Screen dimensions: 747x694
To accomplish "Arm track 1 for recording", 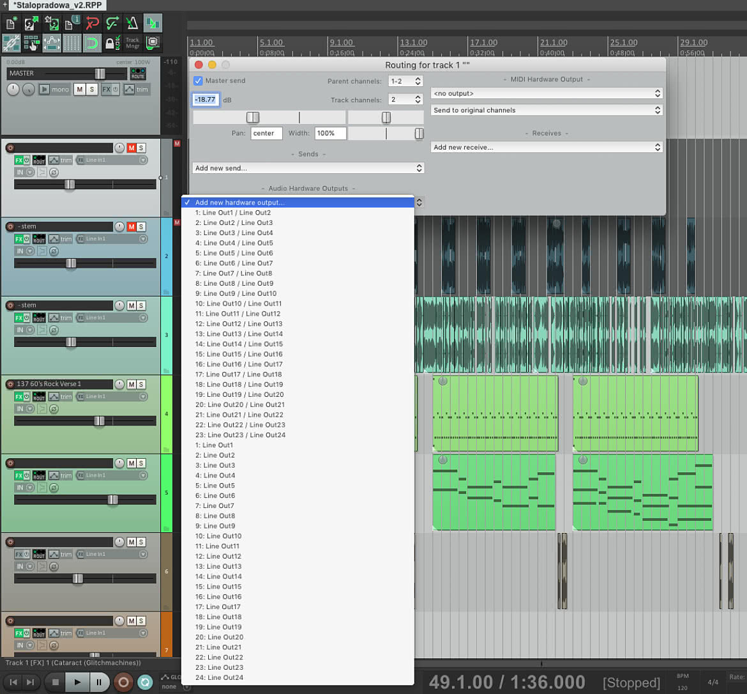I will [10, 148].
